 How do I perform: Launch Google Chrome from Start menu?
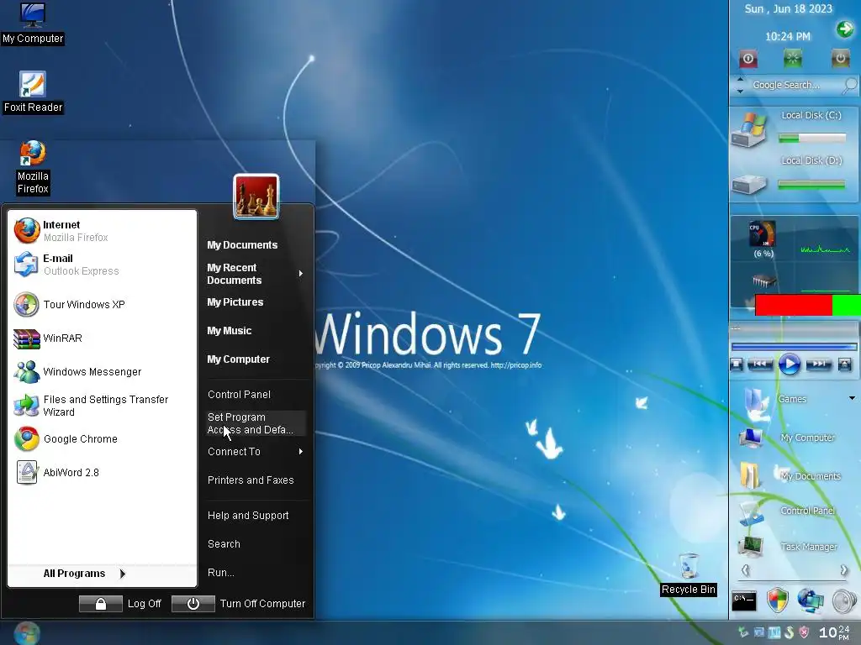(x=102, y=438)
